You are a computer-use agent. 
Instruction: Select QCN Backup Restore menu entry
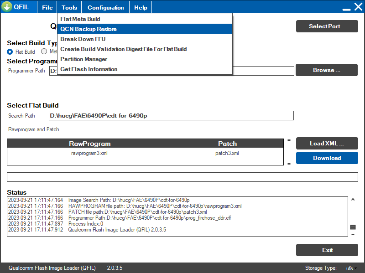[145, 29]
